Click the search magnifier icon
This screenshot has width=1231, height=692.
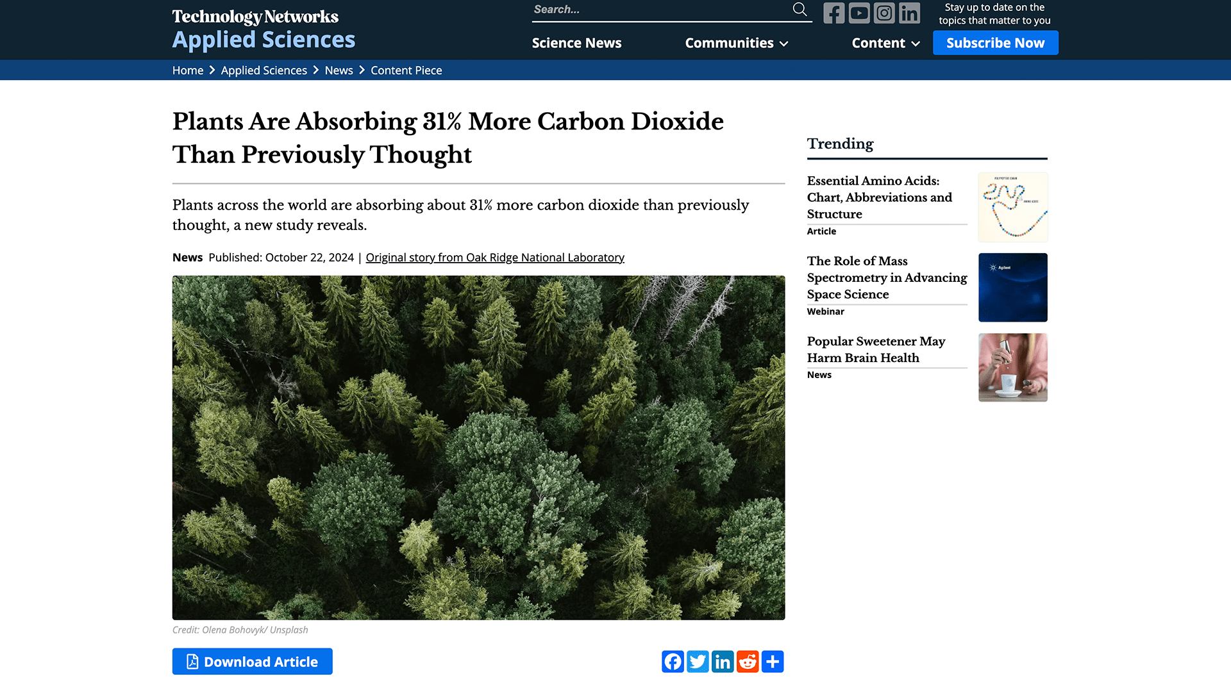tap(800, 10)
